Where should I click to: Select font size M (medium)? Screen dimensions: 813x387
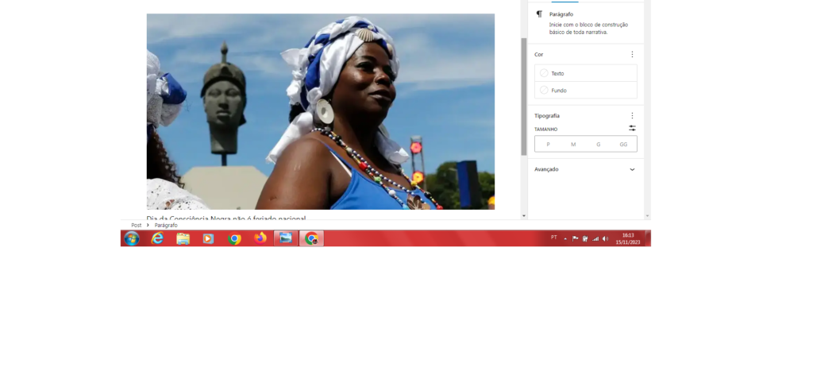point(573,145)
